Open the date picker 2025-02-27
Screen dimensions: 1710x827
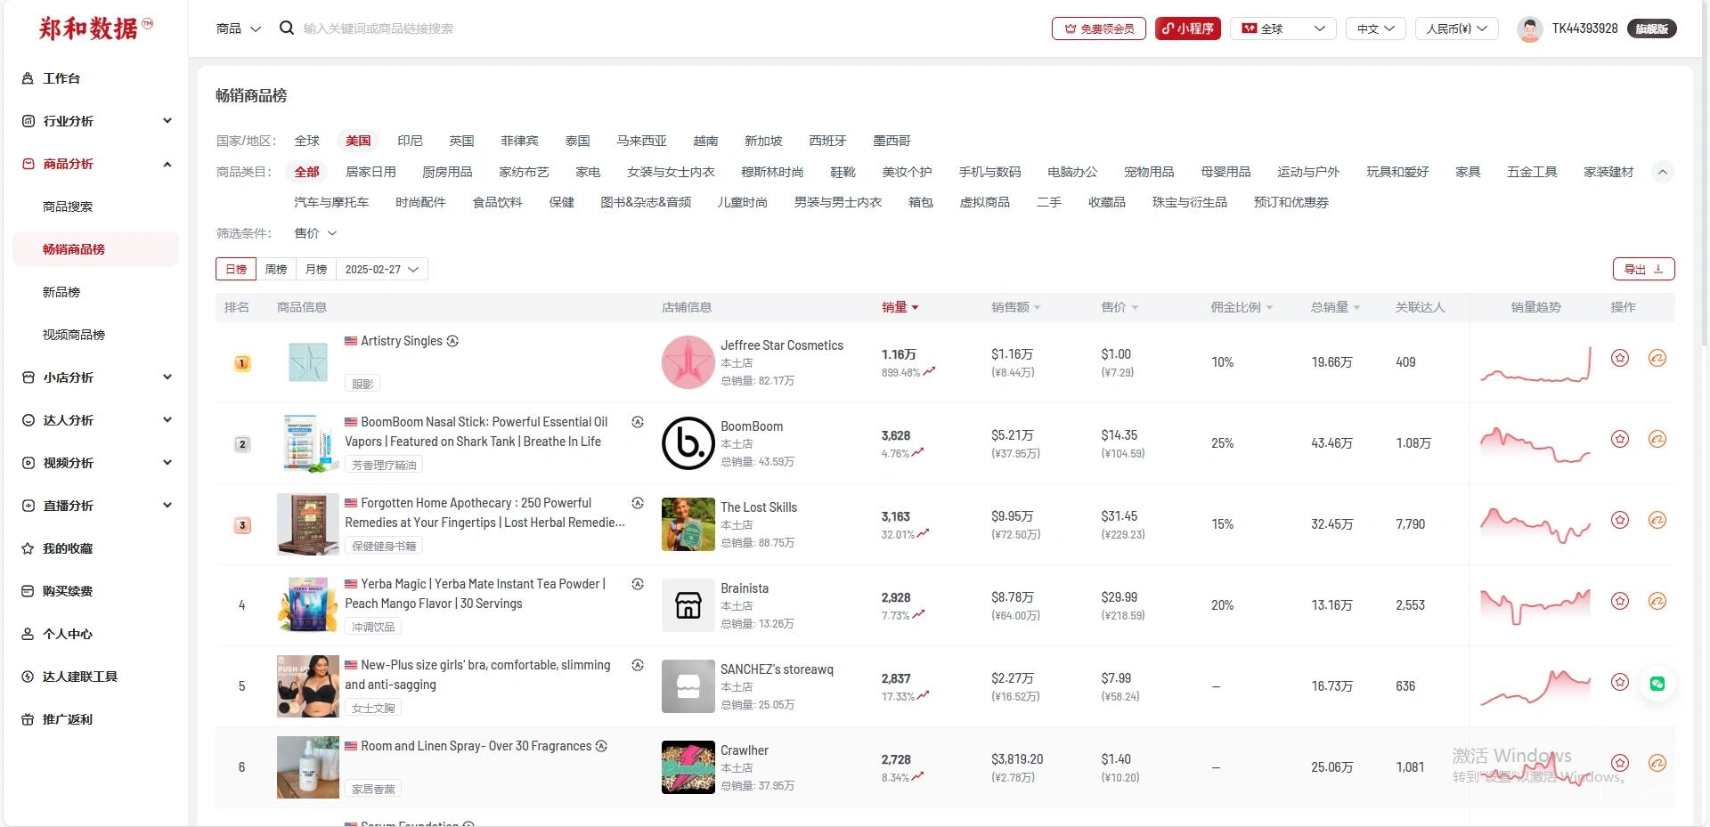[x=382, y=269]
